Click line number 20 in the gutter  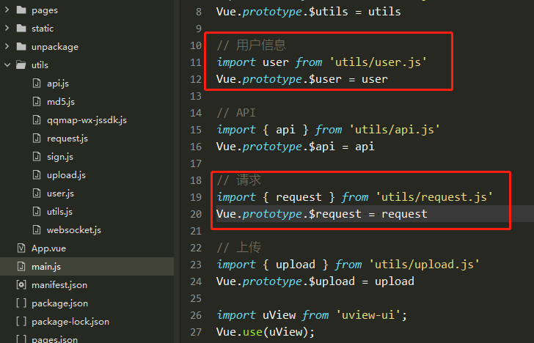196,214
